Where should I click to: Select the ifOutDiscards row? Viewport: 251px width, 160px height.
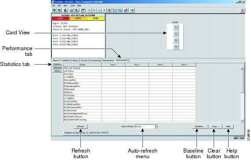tap(130, 110)
